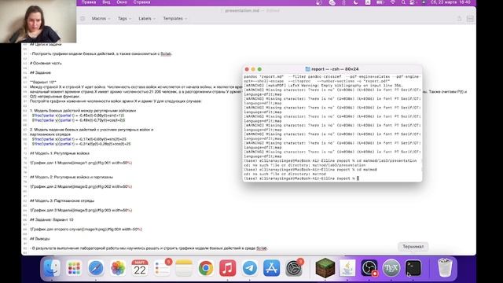Toggle Do Not Disturb moon icon

click(x=355, y=2)
